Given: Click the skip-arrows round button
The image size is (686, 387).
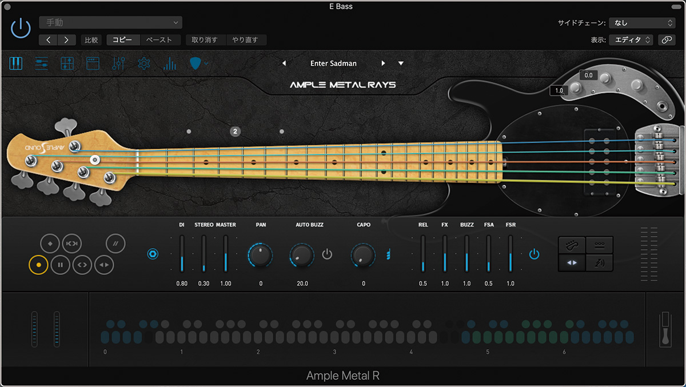Looking at the screenshot, I should click(x=71, y=244).
